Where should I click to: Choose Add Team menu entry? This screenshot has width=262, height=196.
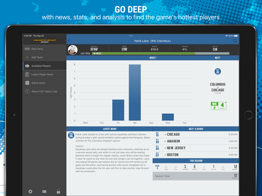[x=45, y=57]
